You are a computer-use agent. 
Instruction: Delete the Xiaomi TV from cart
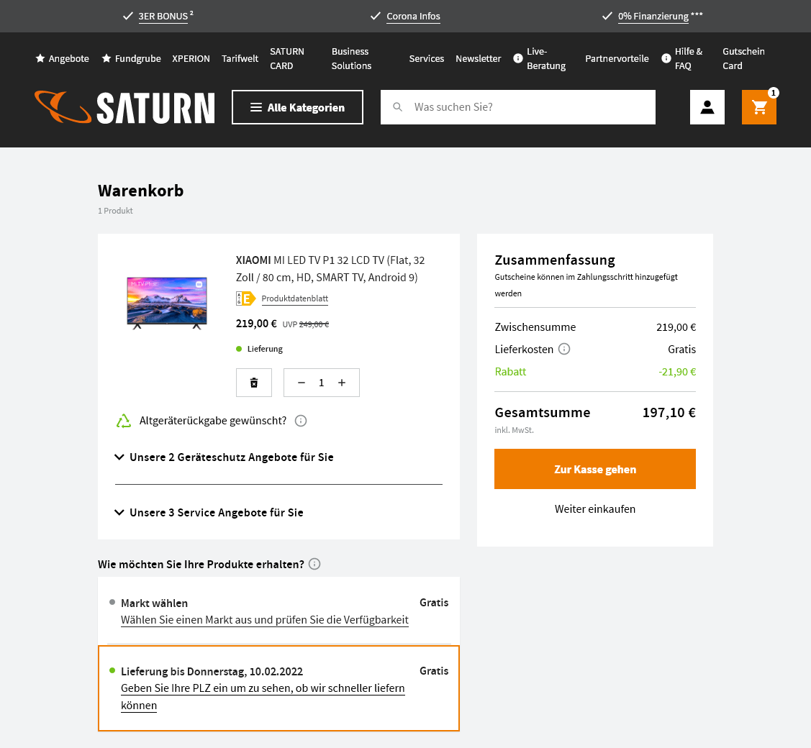coord(254,383)
